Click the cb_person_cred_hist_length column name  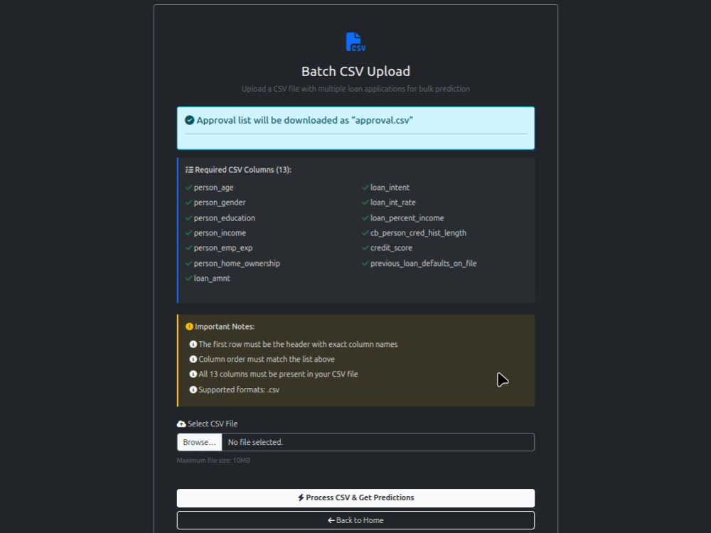(x=418, y=233)
